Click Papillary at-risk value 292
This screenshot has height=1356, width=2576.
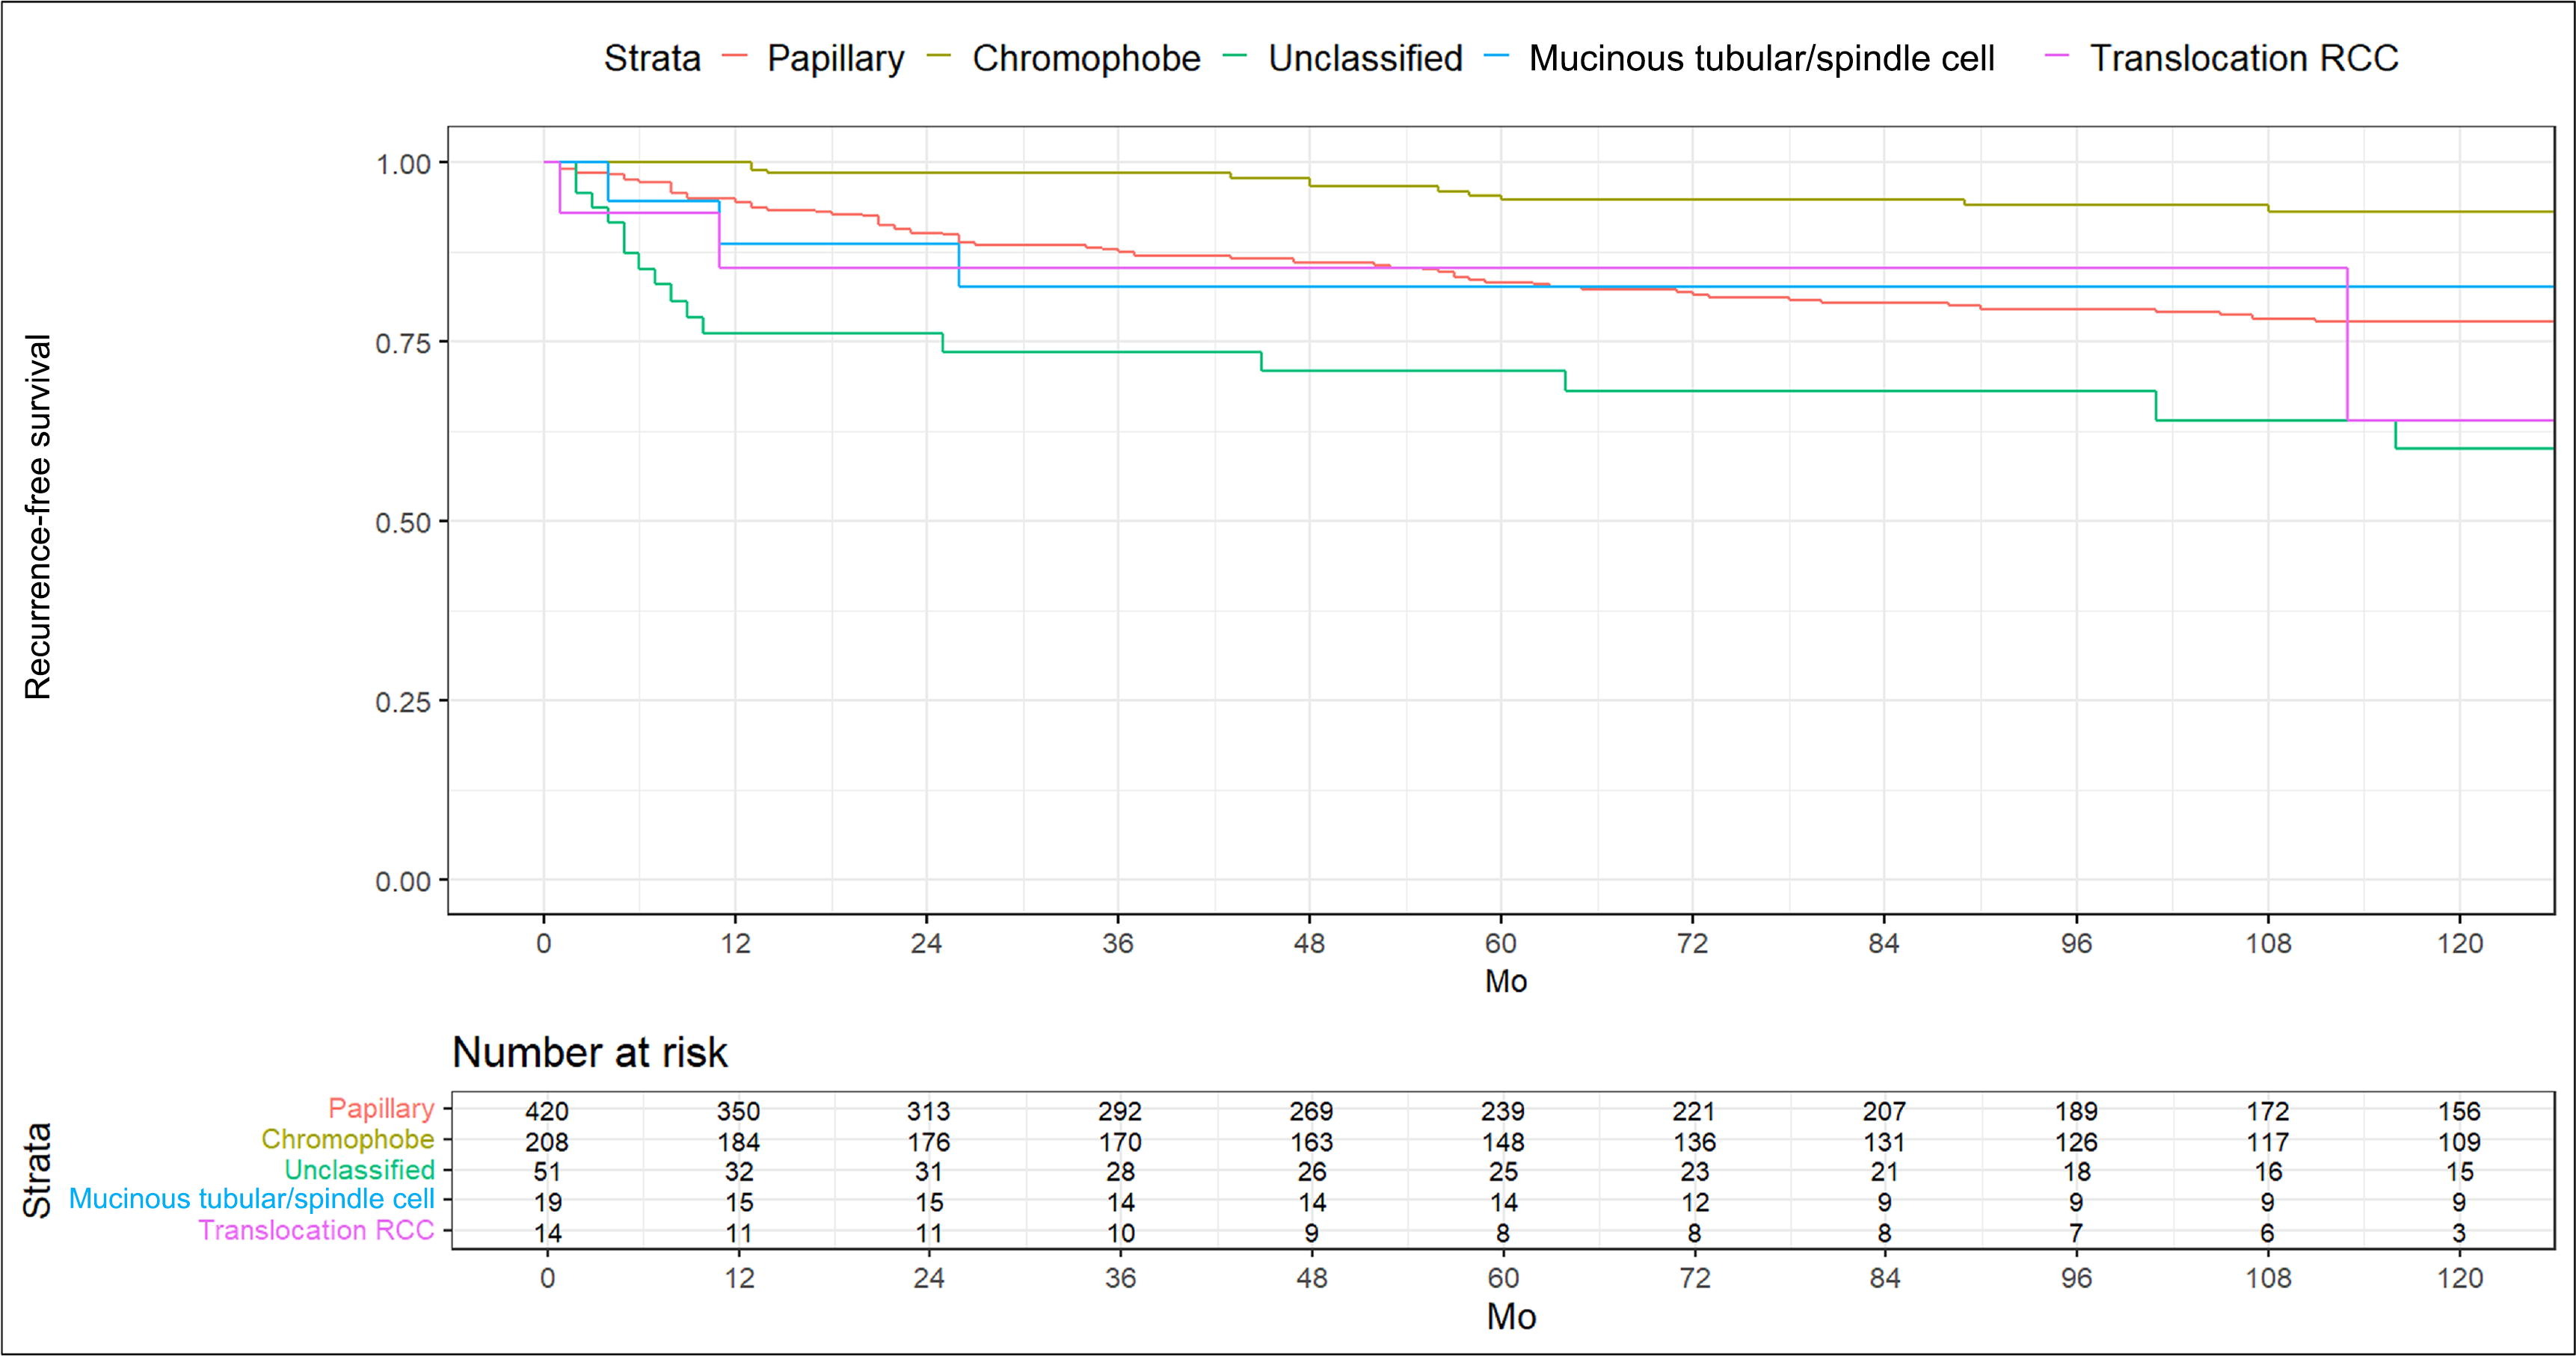tap(1120, 1111)
